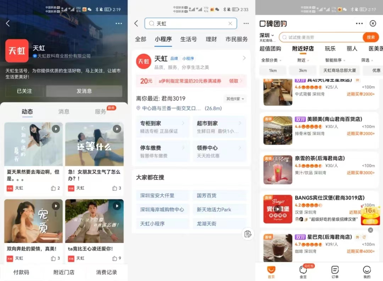Play the 夏天果然要去海边啊 video via play icon
383x281 pixels.
(56, 129)
